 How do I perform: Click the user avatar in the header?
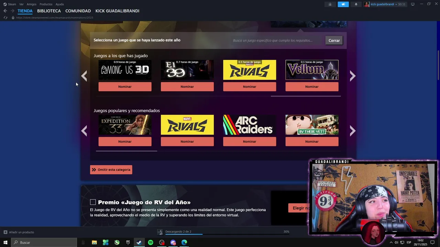367,4
